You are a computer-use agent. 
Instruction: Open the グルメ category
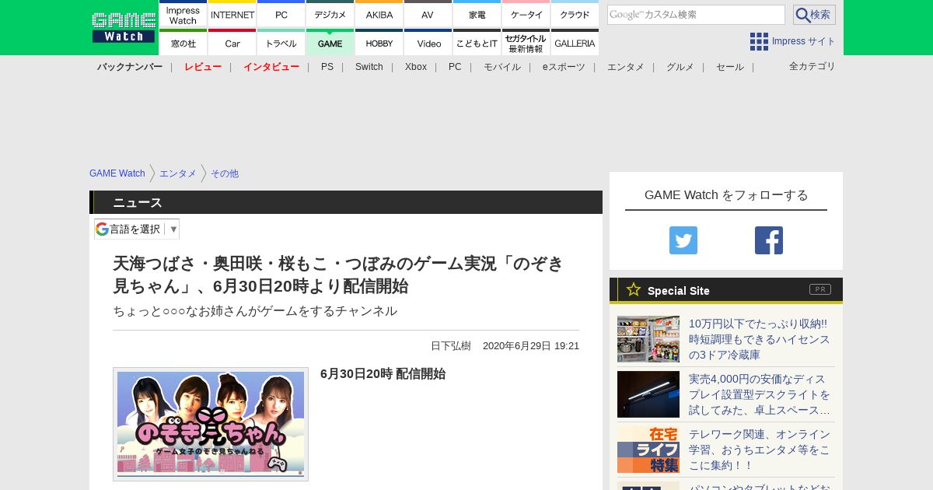tap(680, 67)
